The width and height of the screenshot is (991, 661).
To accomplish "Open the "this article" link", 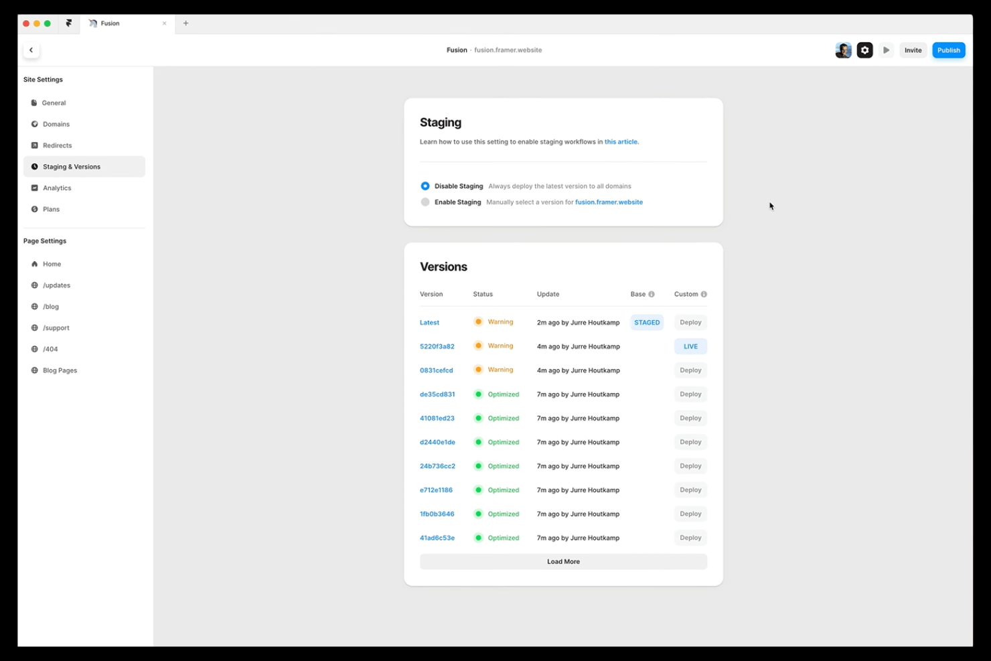I will [x=621, y=142].
